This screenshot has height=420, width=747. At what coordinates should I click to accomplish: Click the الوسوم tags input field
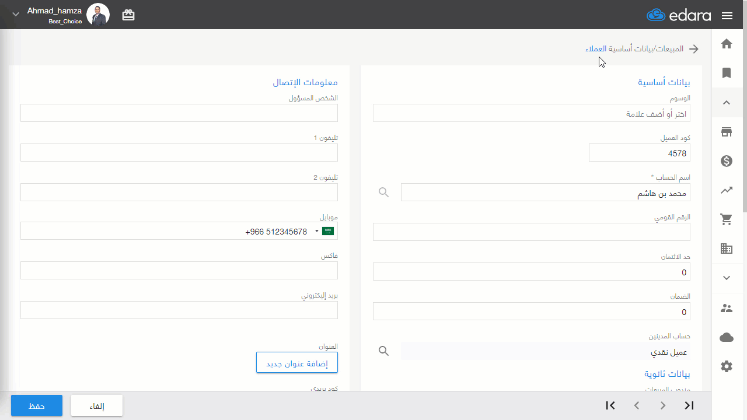coord(532,113)
